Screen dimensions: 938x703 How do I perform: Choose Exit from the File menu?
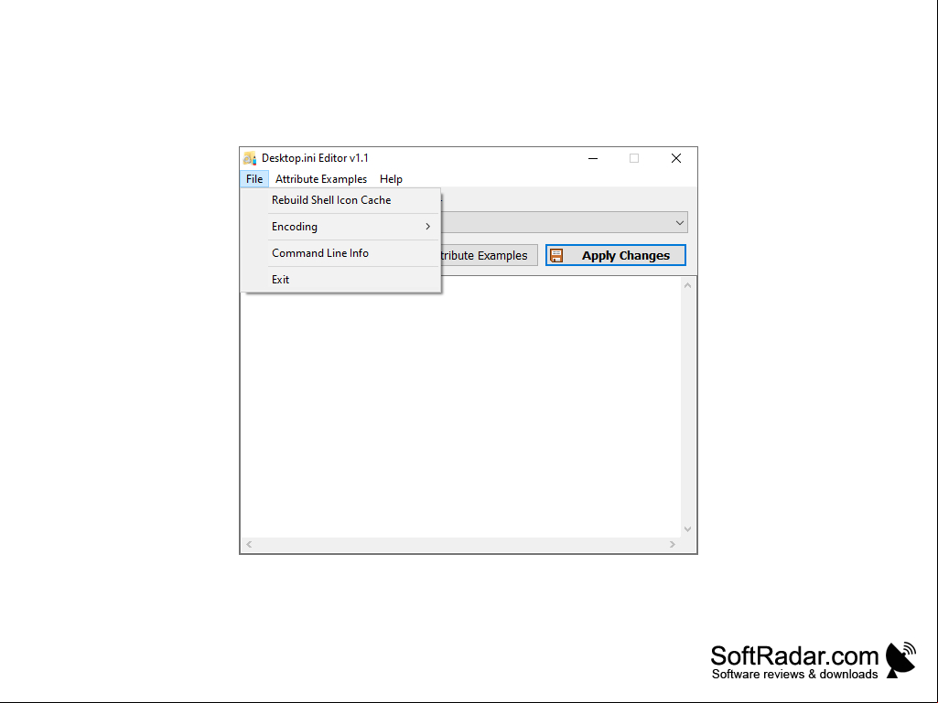point(340,279)
